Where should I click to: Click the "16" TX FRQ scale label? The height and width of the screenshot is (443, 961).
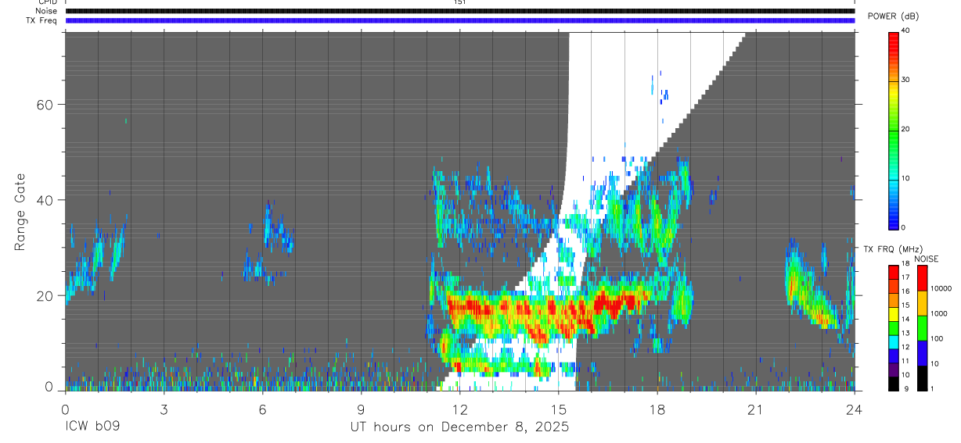click(906, 291)
